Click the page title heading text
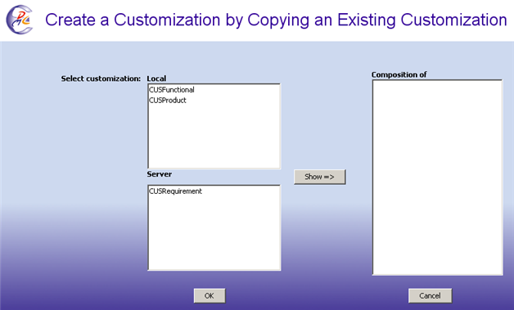Viewport: 514px width, 310px height. [276, 20]
